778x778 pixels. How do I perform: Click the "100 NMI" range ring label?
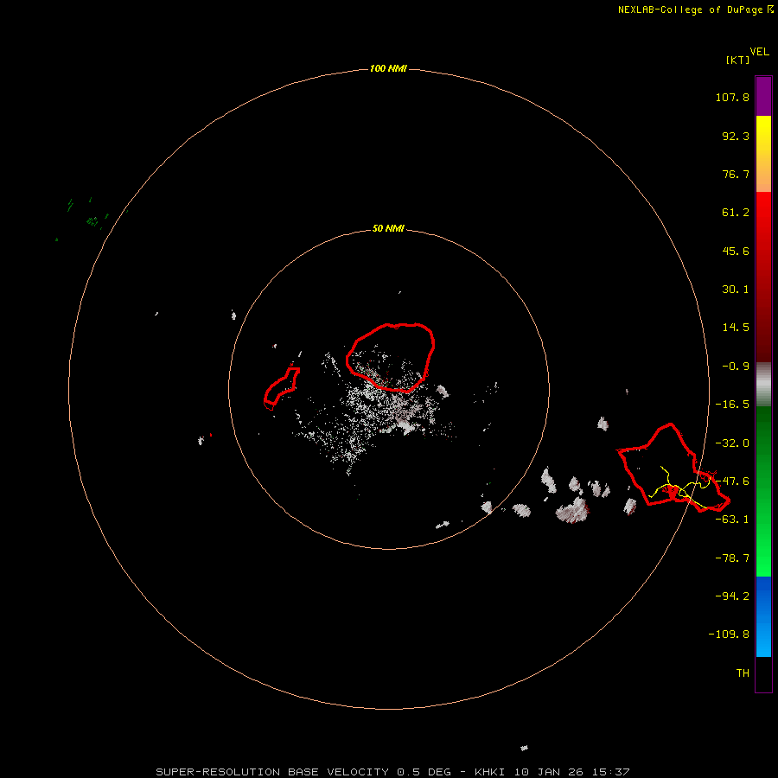[388, 68]
